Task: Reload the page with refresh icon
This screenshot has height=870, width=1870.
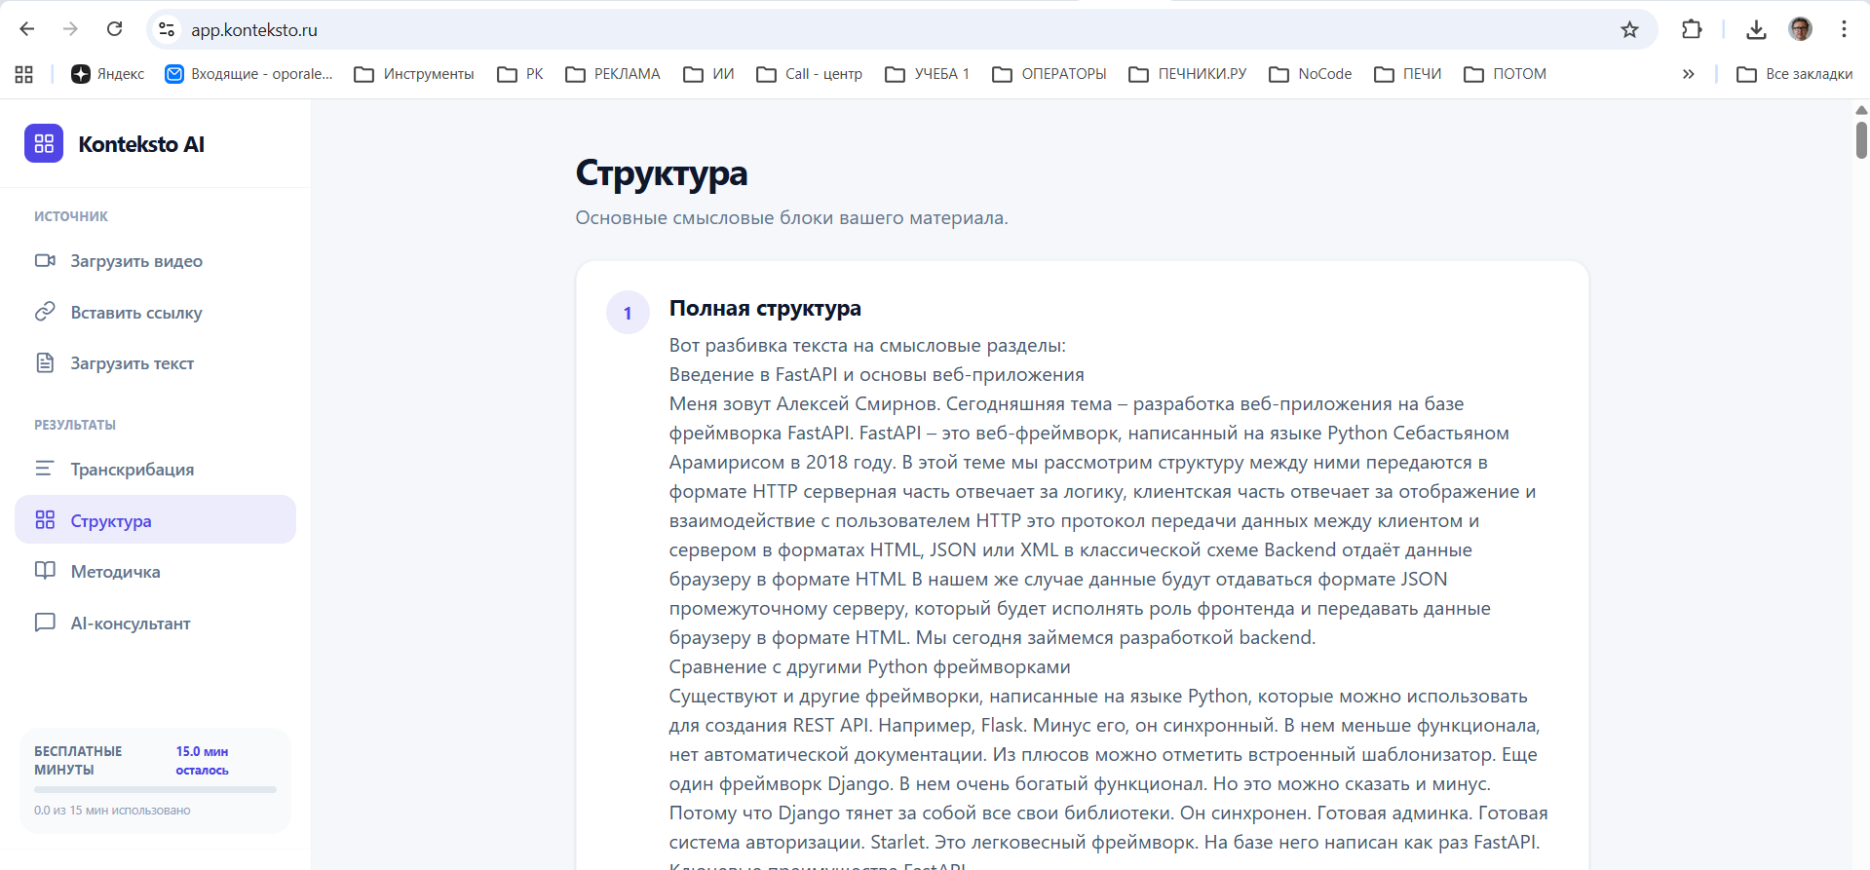Action: coord(114,29)
